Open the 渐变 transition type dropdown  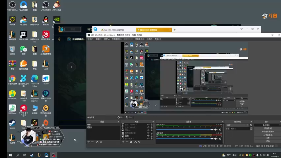point(237,125)
